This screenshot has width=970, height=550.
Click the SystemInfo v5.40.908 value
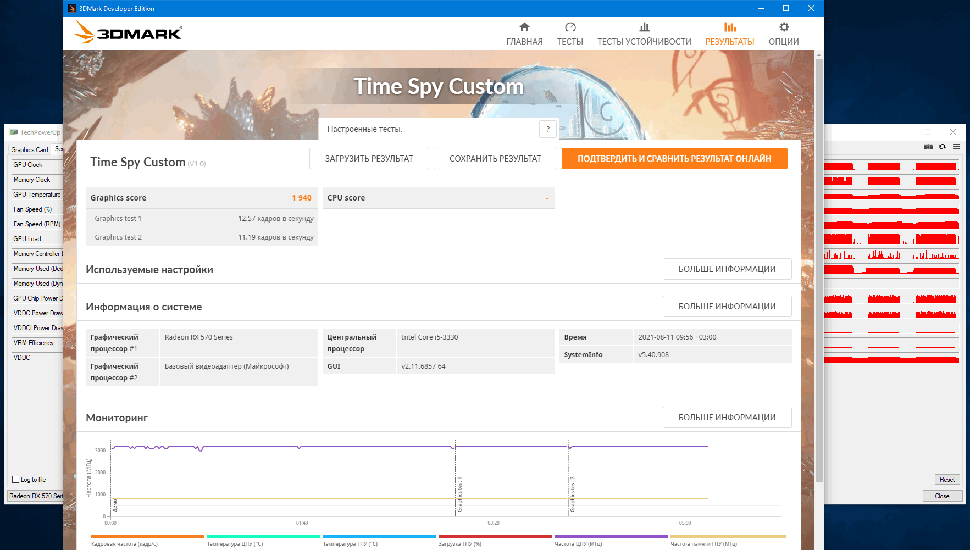click(x=653, y=354)
